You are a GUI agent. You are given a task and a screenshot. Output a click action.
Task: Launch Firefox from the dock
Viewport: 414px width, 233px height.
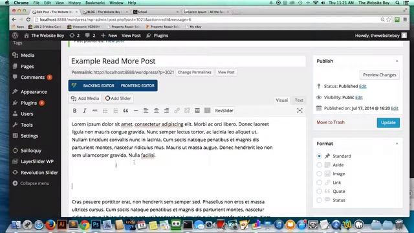click(50, 225)
